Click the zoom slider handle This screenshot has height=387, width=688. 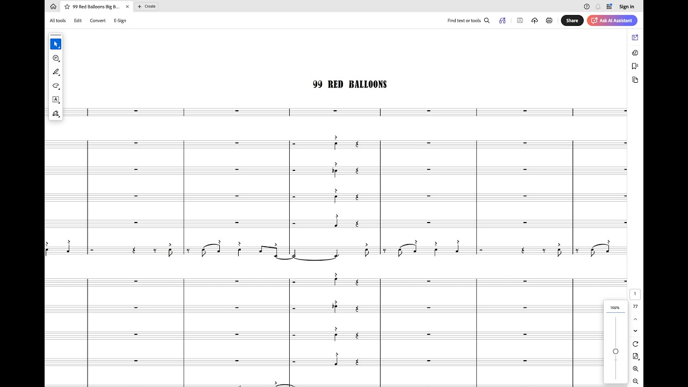(x=615, y=352)
